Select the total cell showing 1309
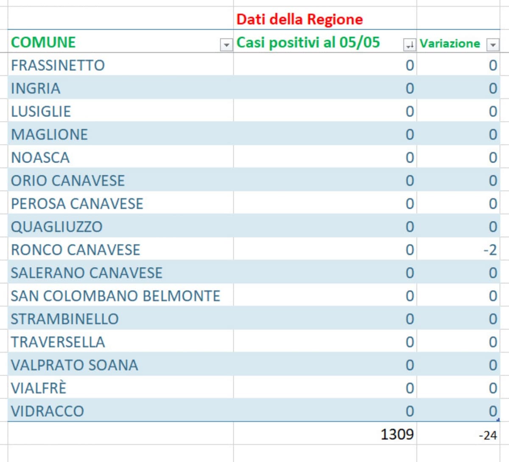Viewport: 509px width, 462px height. (x=397, y=434)
